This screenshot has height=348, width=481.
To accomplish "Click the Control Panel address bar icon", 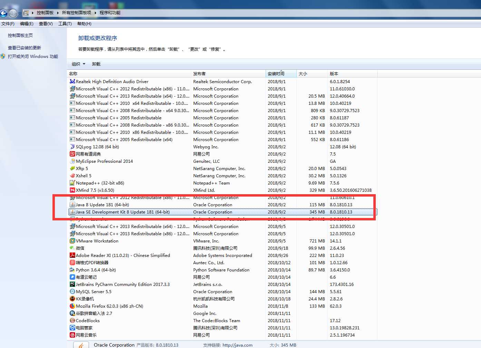I will pos(26,13).
